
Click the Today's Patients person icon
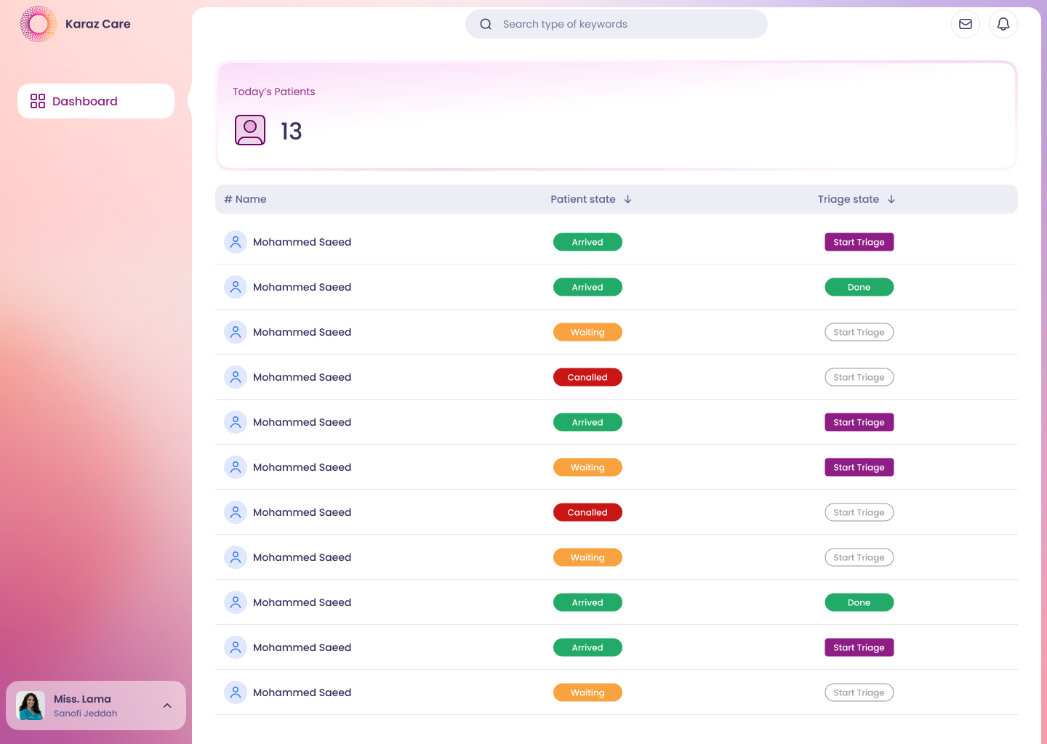click(250, 130)
